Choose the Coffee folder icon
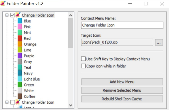Viewport: 169px width, 110px height. [x=20, y=96]
